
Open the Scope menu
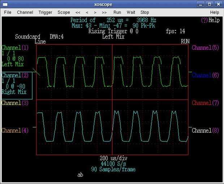pyautogui.click(x=64, y=12)
